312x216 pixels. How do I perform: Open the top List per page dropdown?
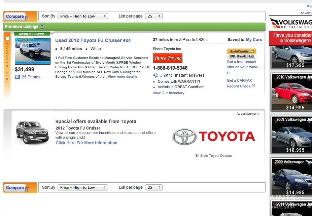pyautogui.click(x=154, y=16)
